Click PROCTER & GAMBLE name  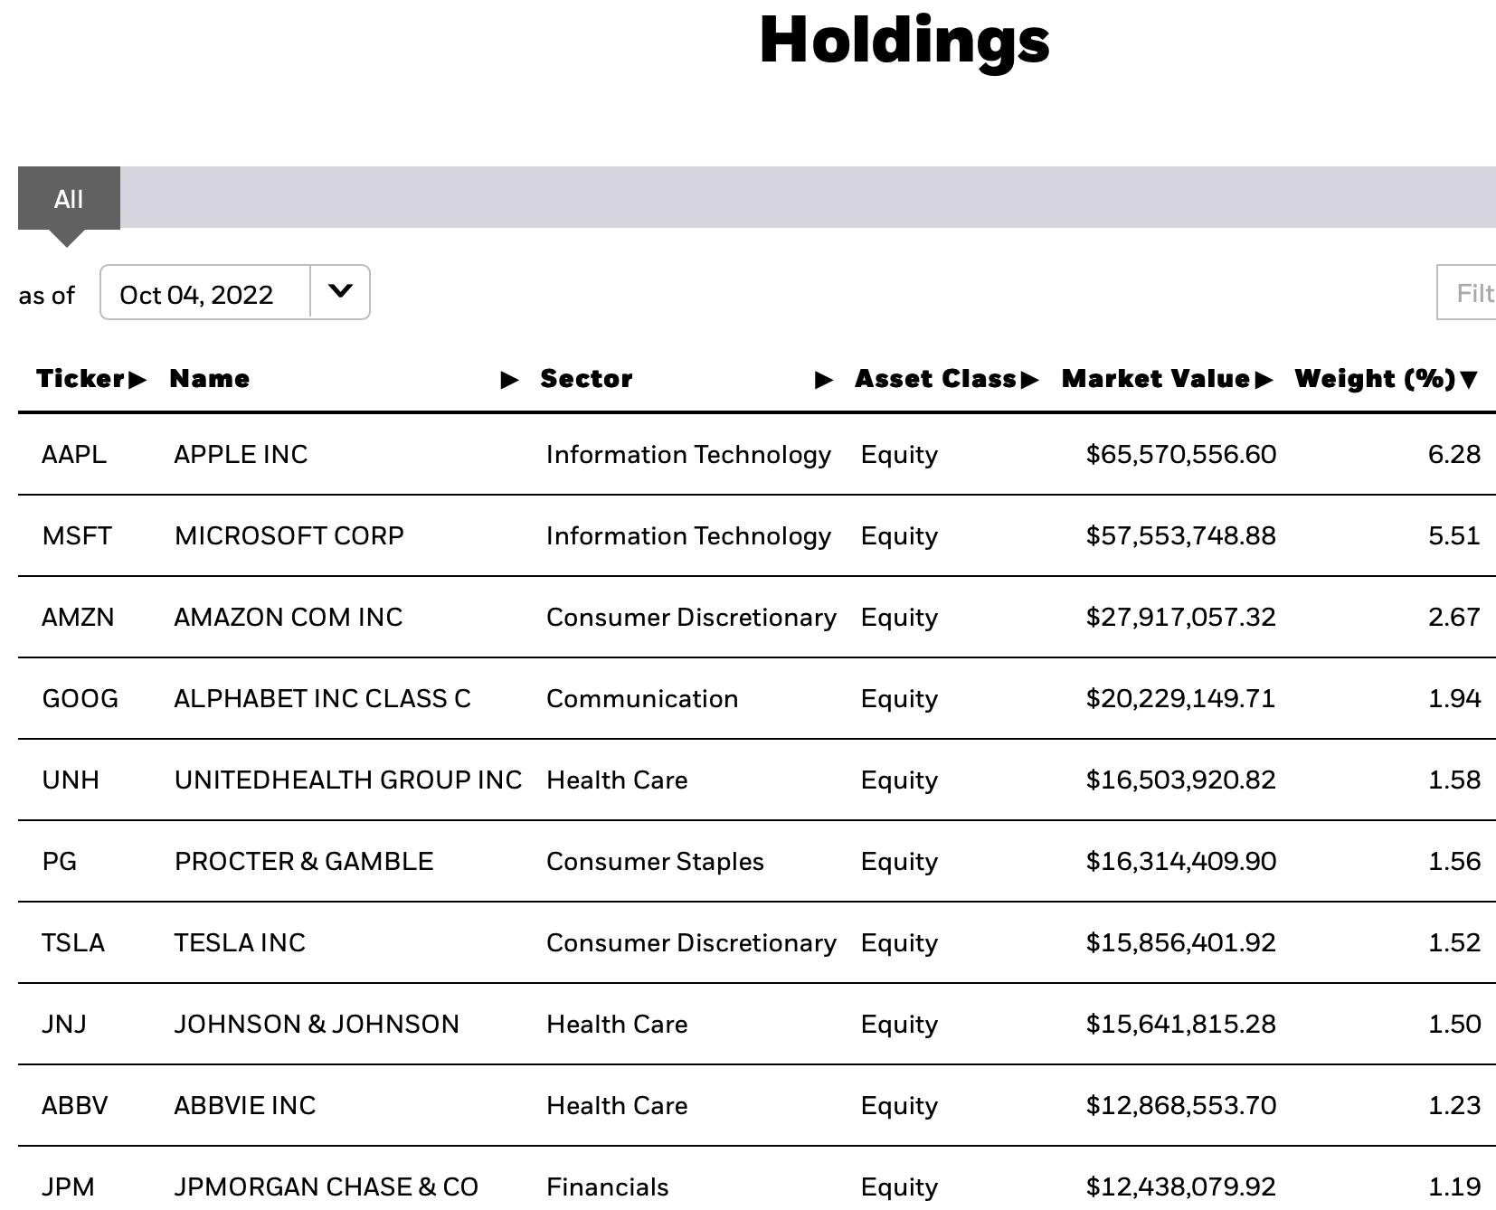coord(304,861)
